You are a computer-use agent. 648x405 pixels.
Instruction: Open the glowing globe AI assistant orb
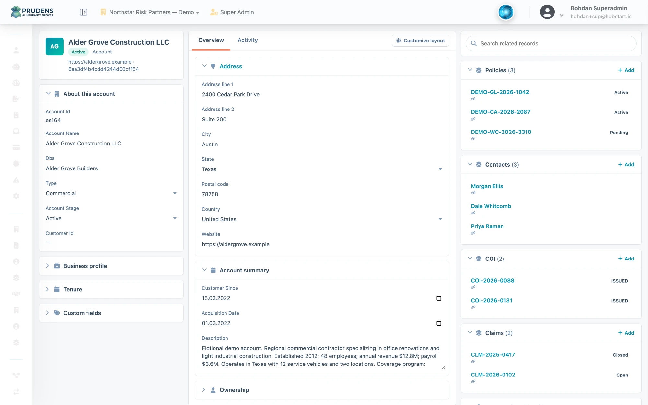pyautogui.click(x=506, y=12)
